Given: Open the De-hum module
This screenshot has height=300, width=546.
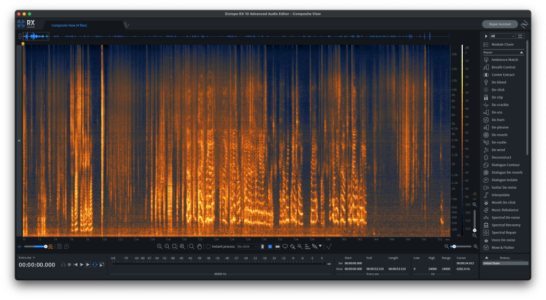Looking at the screenshot, I should (498, 120).
